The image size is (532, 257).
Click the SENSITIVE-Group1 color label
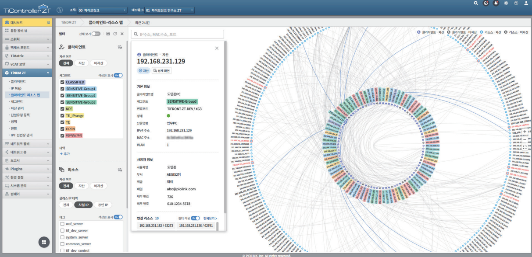point(81,89)
